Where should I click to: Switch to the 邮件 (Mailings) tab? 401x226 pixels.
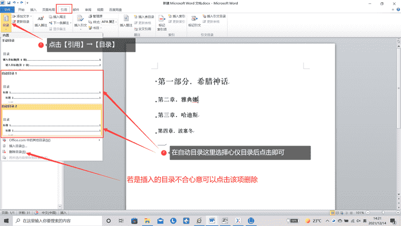(76, 10)
